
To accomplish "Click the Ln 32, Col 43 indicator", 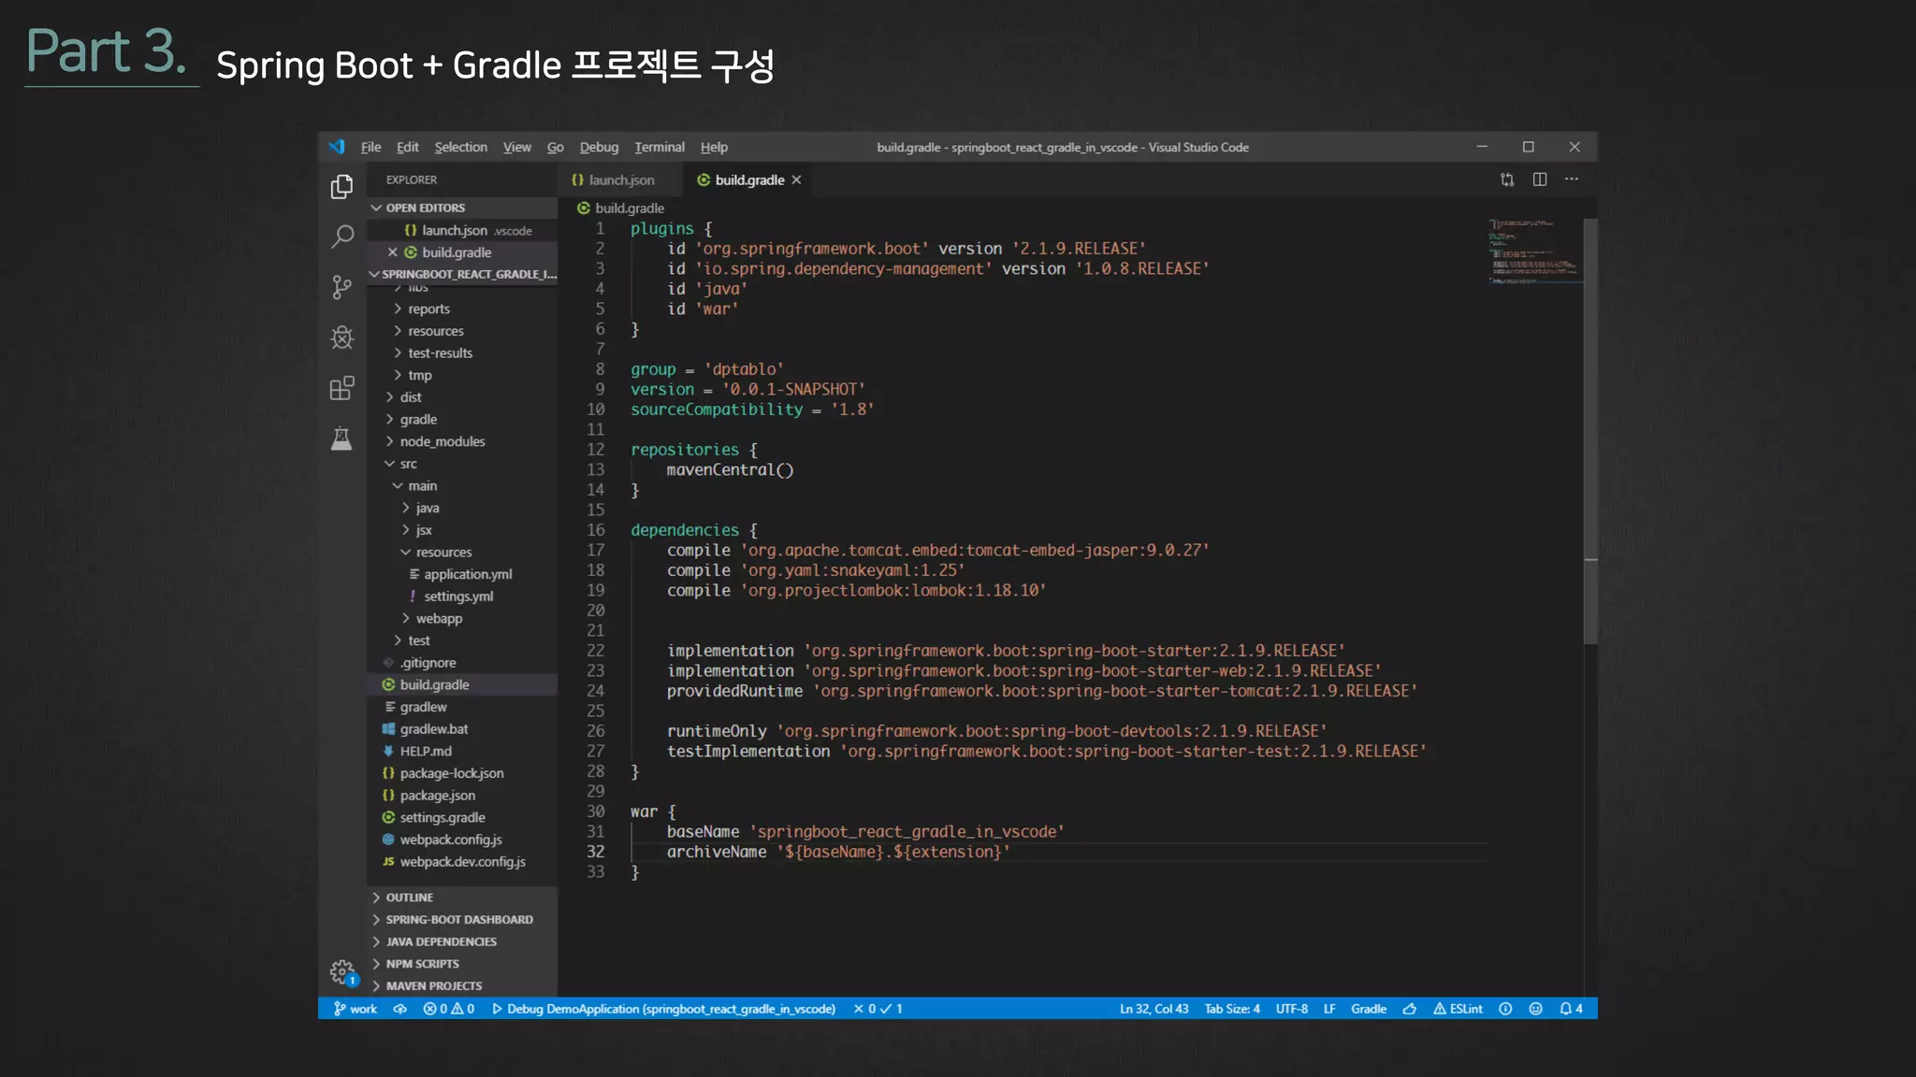I will [x=1154, y=1009].
